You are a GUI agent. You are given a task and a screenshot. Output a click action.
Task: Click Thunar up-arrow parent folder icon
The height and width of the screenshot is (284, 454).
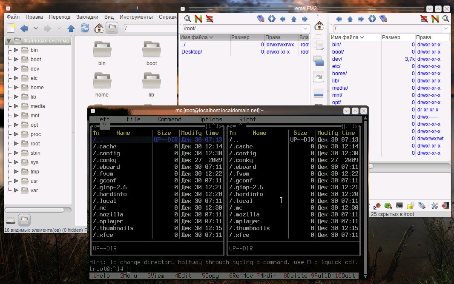(x=71, y=28)
